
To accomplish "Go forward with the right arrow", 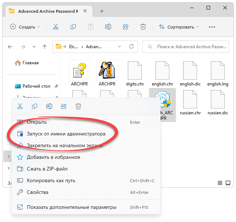I will [x=23, y=47].
